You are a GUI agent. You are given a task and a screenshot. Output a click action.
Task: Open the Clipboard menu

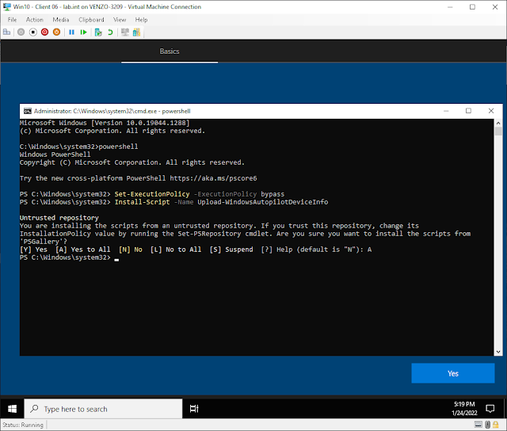(x=91, y=20)
